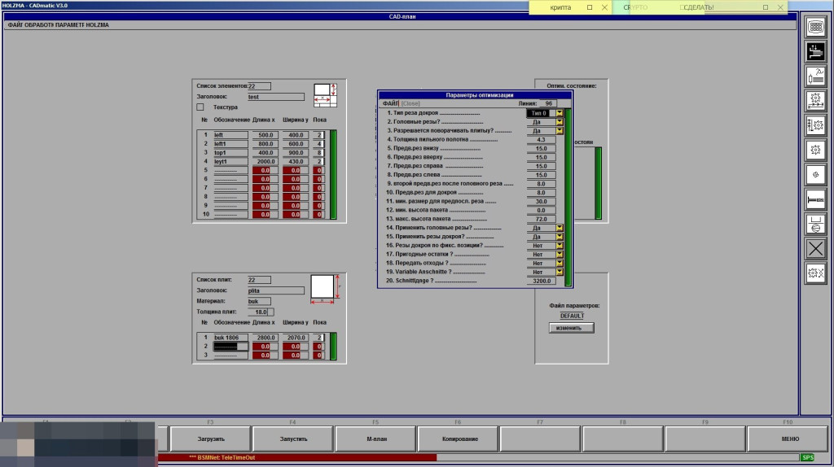Click the keyboard icon in right sidebar
This screenshot has width=834, height=467.
[x=815, y=27]
